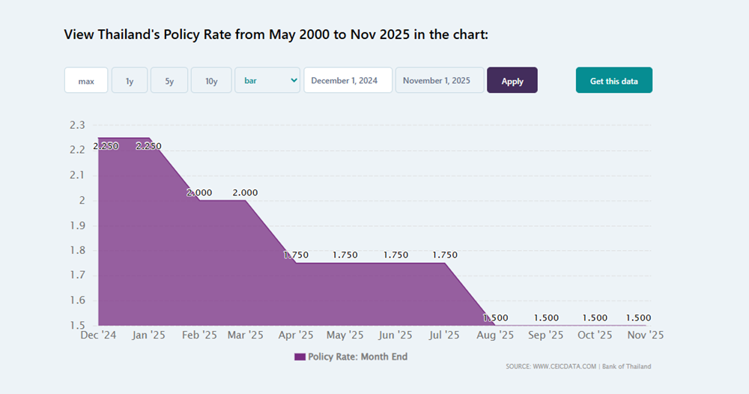Toggle the Policy Rate: Month End legend label
Viewport: 749px width, 394px height.
pyautogui.click(x=357, y=357)
